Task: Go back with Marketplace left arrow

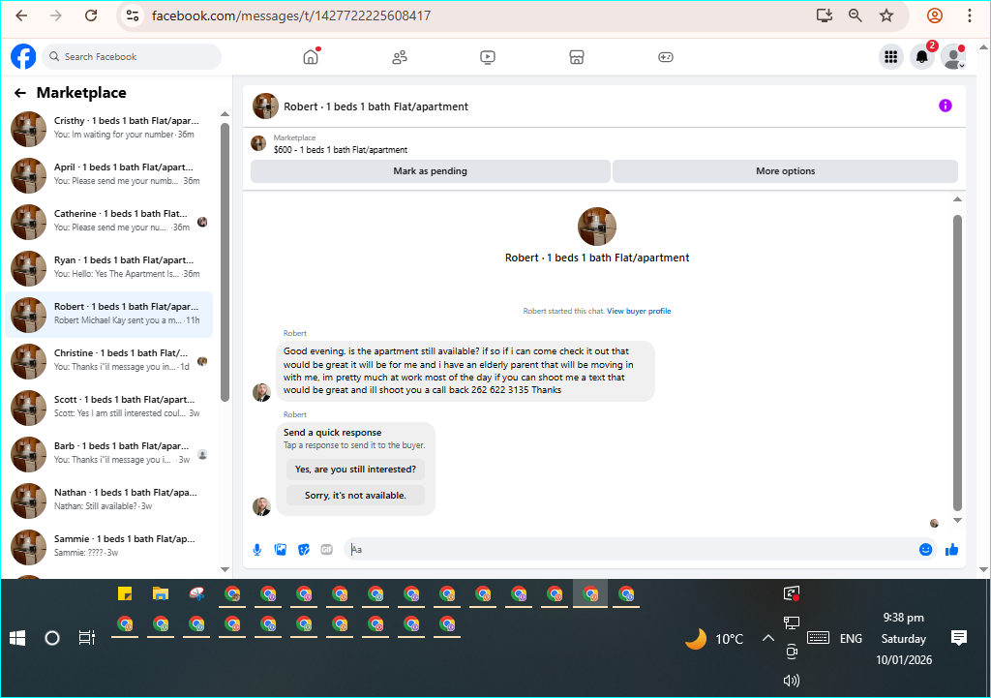Action: tap(20, 93)
